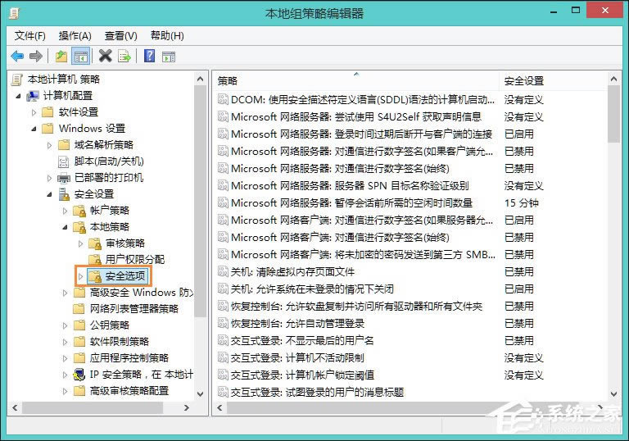Collapse the Windows 设置 tree node
Screen dimensions: 629x441
(34, 129)
